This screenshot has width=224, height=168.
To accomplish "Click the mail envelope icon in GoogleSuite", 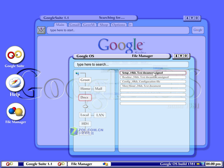I will (41, 30).
